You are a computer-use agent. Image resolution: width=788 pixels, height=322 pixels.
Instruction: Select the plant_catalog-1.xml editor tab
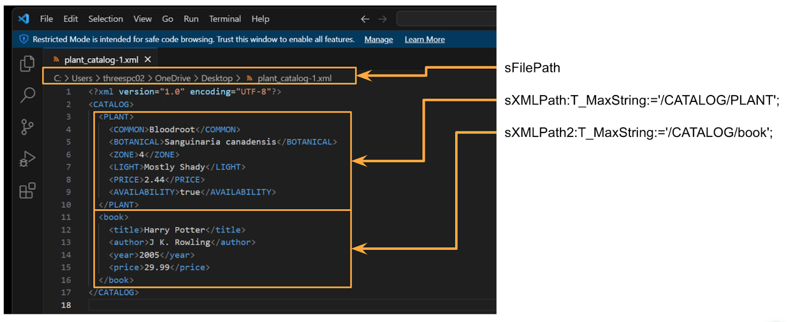101,60
